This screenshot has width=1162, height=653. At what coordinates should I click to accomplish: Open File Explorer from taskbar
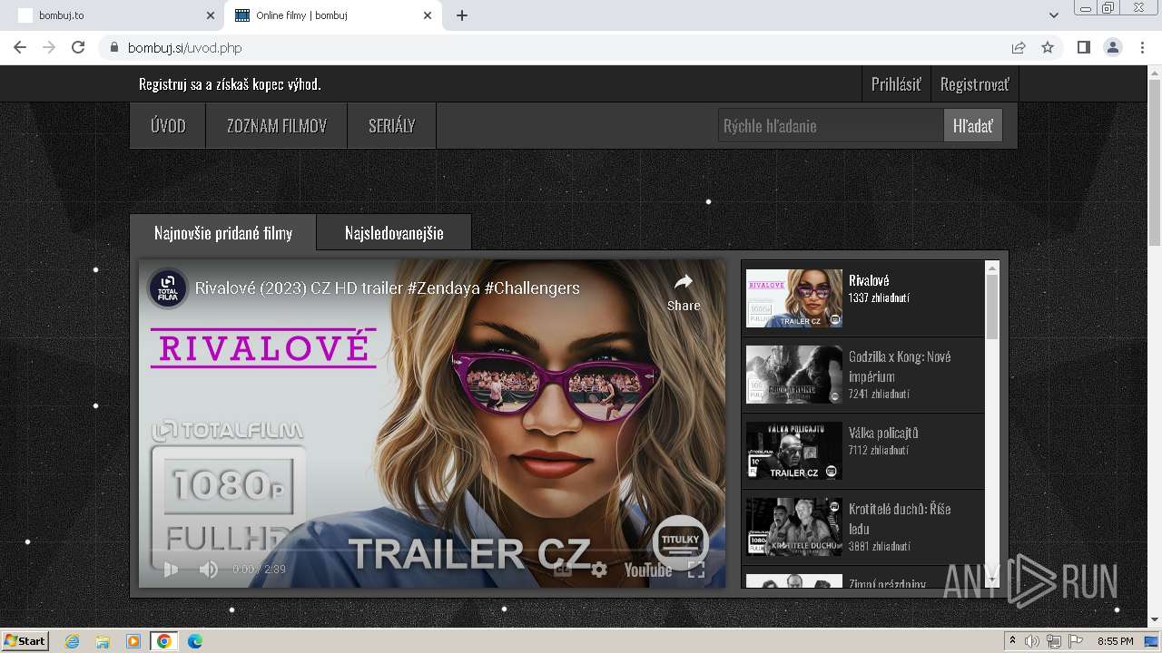(103, 641)
